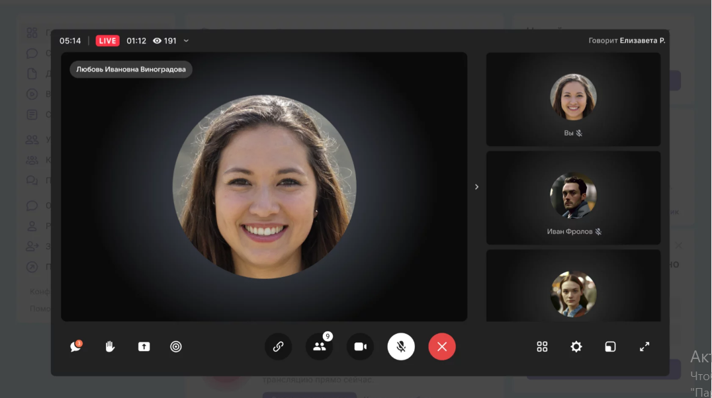
Task: Select Иван Фролов's video tile
Action: click(x=574, y=198)
